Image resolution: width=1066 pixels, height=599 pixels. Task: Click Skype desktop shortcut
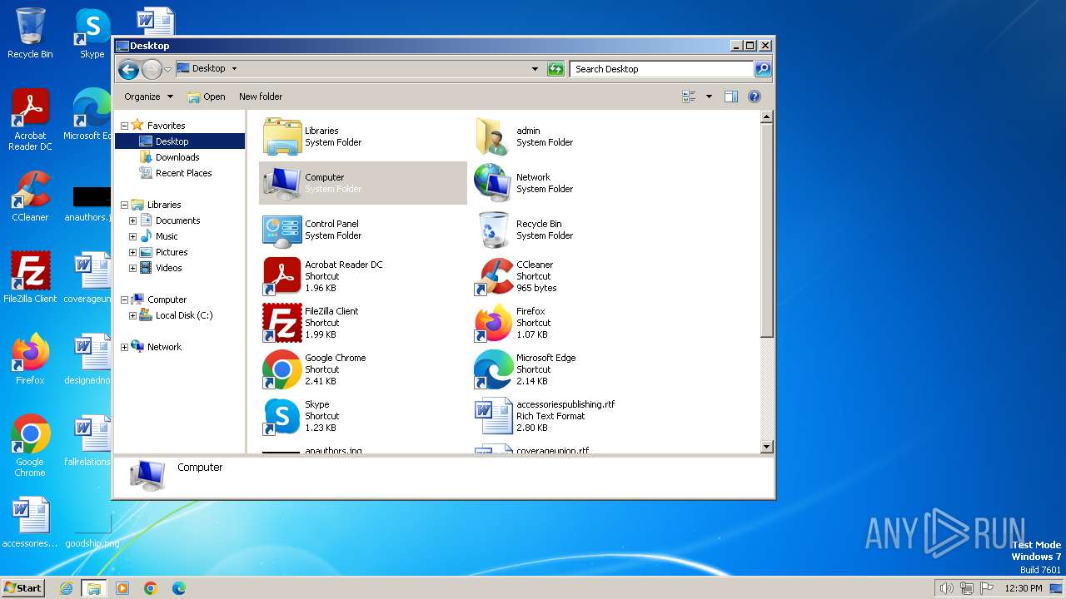pyautogui.click(x=92, y=33)
